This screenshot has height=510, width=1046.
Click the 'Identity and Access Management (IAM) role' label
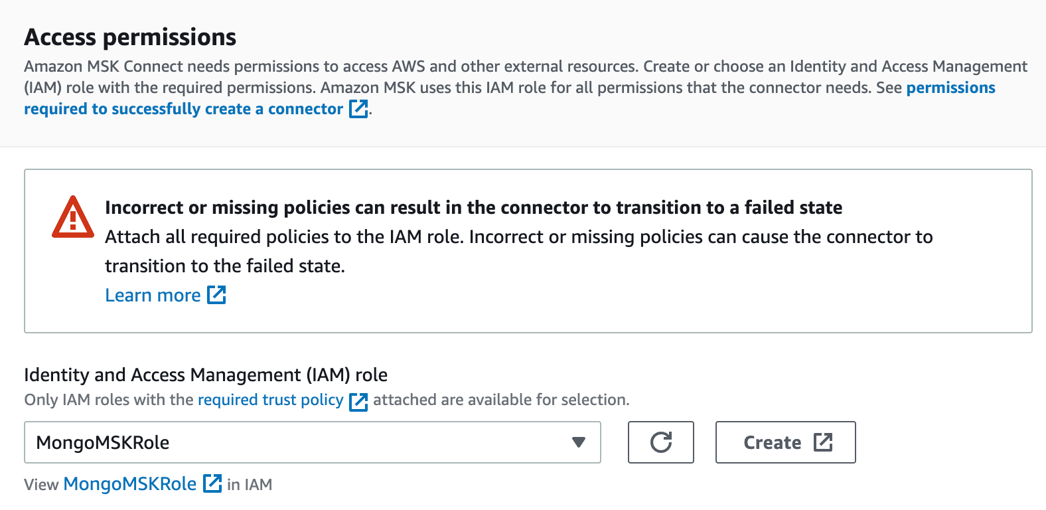pyautogui.click(x=206, y=375)
